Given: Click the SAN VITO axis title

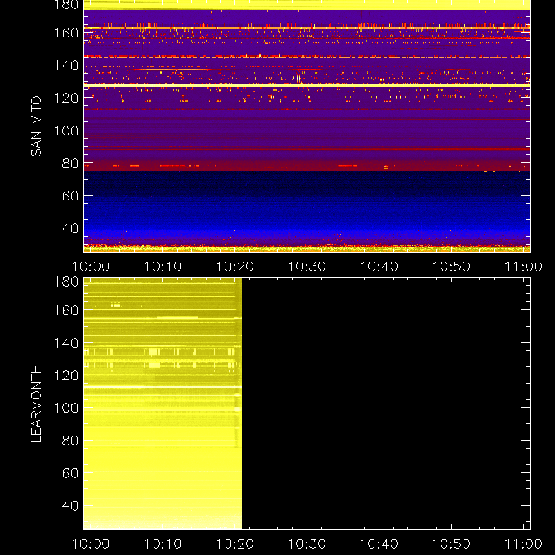Looking at the screenshot, I should coord(37,126).
